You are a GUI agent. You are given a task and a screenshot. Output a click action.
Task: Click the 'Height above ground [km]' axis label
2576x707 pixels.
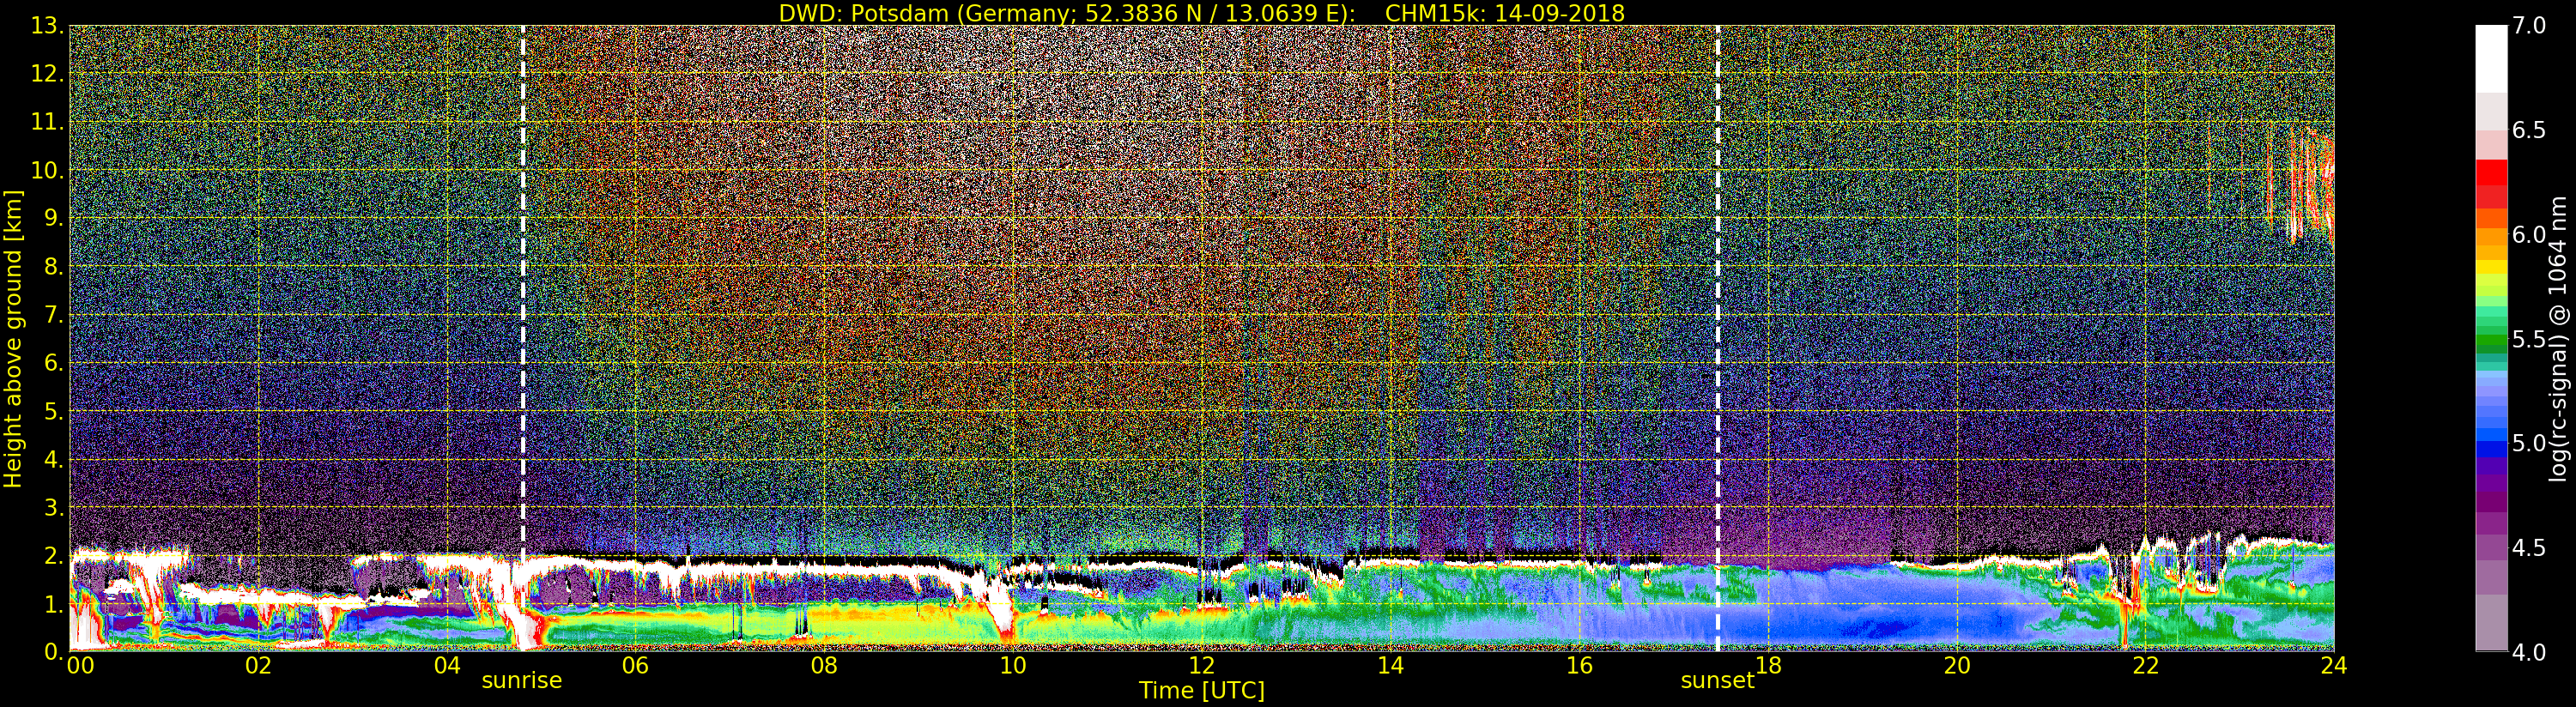click(x=13, y=339)
